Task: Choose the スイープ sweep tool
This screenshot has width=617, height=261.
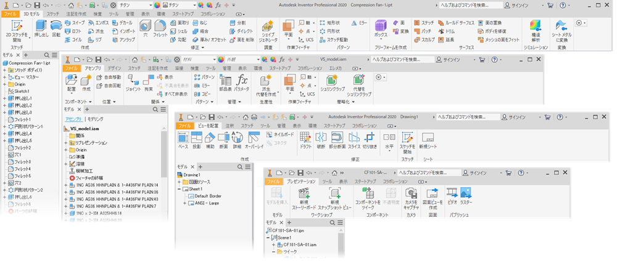Action: tap(74, 23)
